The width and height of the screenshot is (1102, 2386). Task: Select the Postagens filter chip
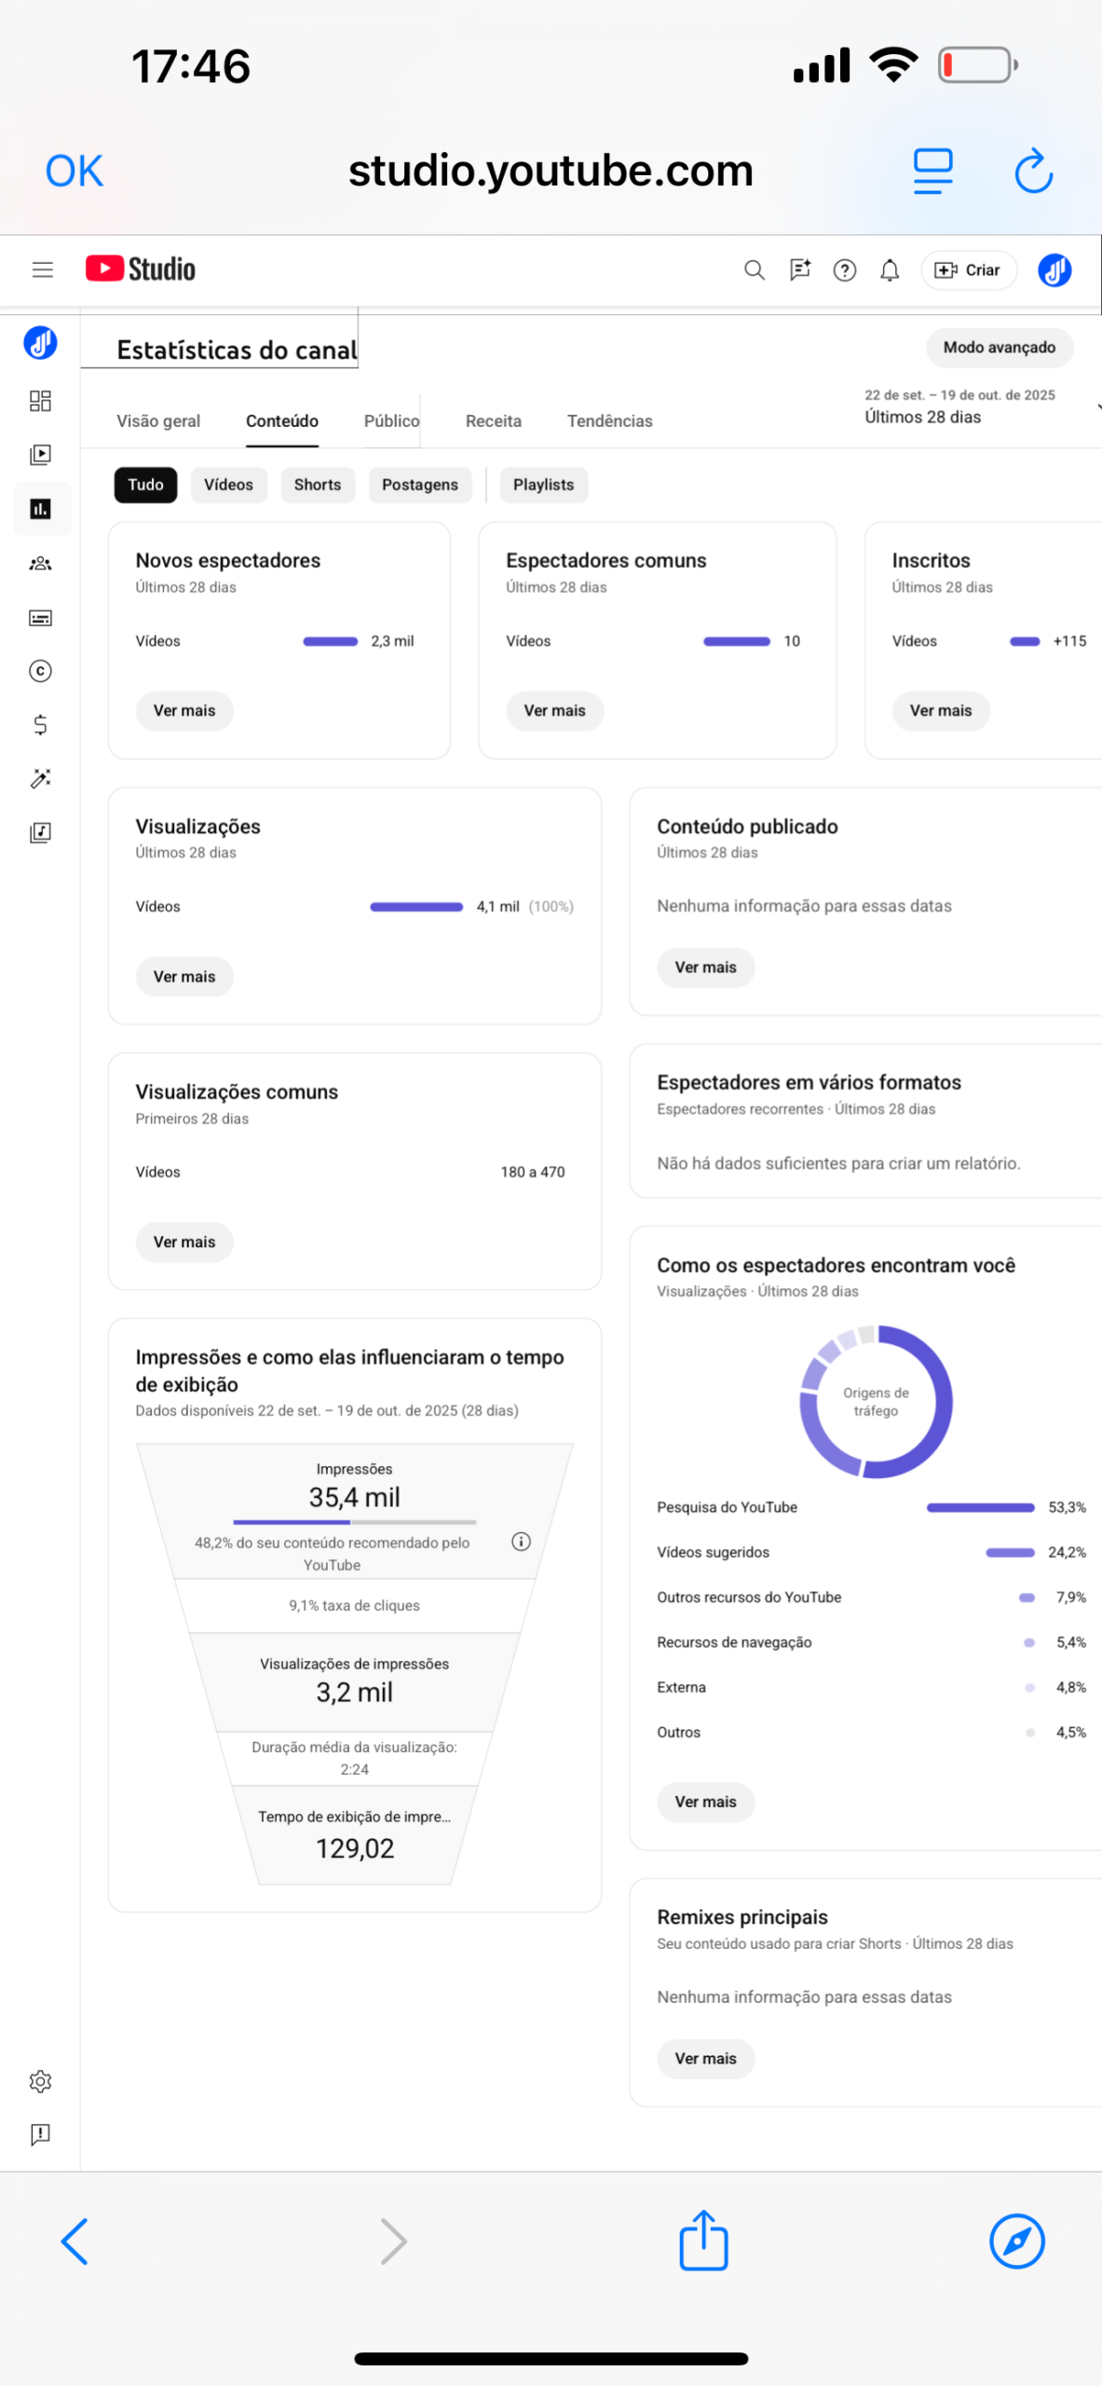pyautogui.click(x=419, y=485)
